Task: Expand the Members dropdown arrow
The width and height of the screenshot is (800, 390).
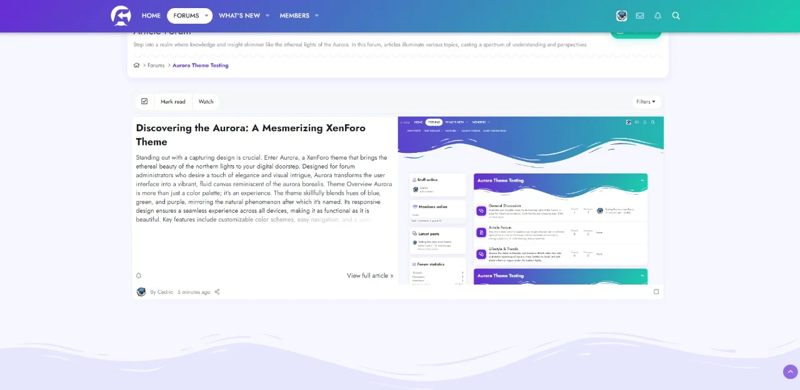Action: coord(317,16)
